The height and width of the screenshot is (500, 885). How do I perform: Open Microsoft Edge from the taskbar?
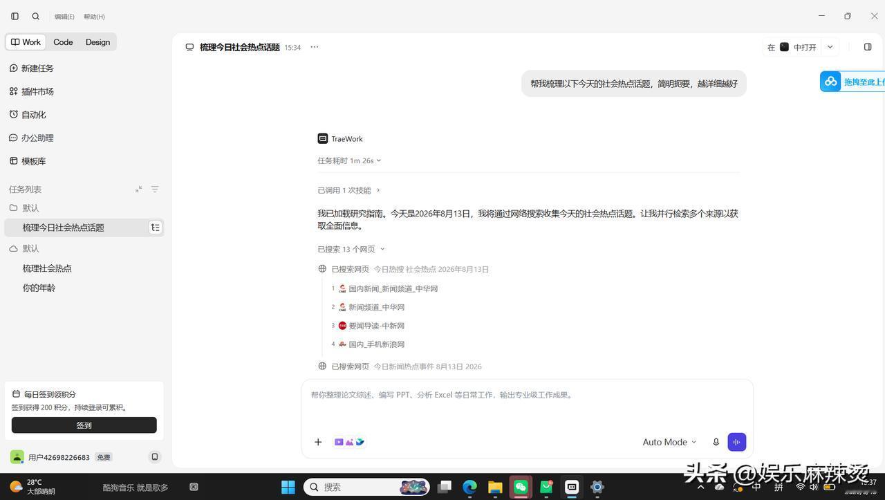click(x=469, y=487)
